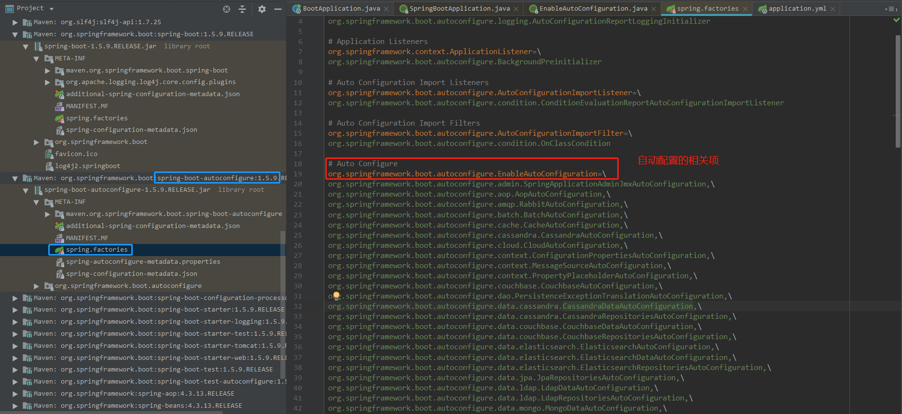
Task: Select spring-configuration-metadata.json in autoconfigure jar
Action: [x=131, y=274]
